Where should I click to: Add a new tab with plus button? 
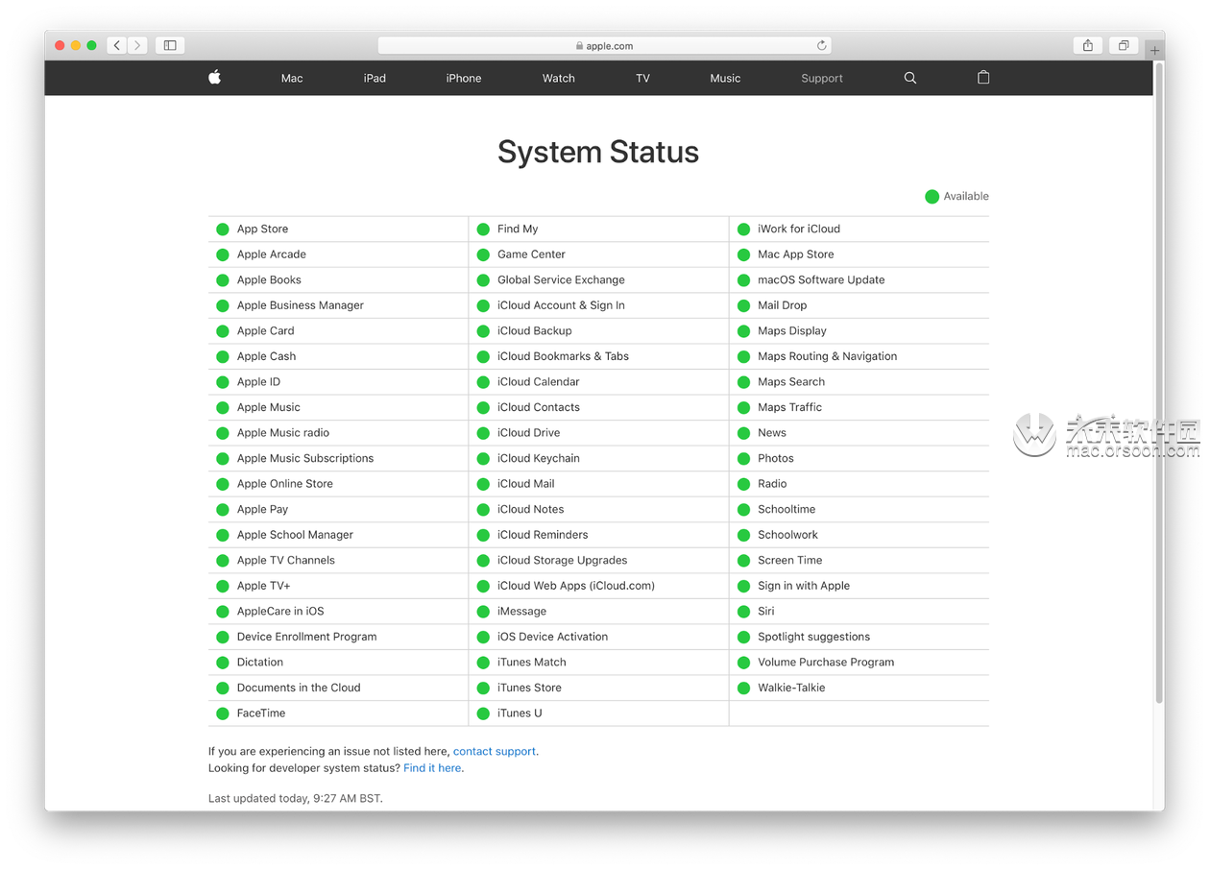tap(1154, 49)
